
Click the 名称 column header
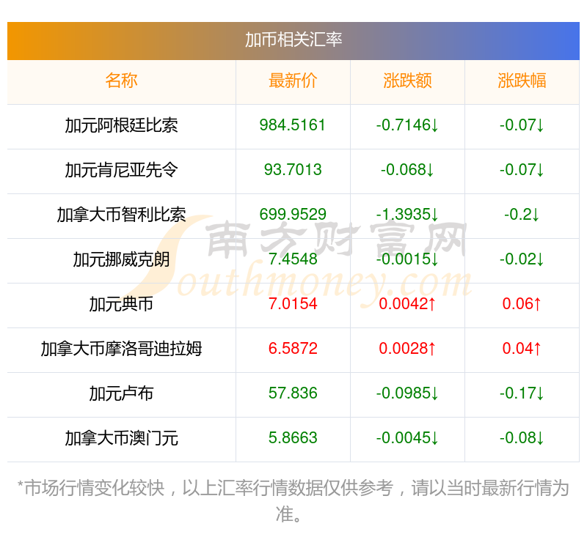(121, 81)
